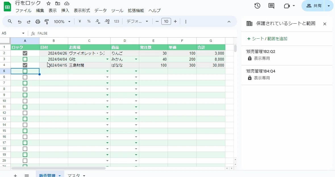Image resolution: width=335 pixels, height=177 pixels.
Task: Click the move-to-folder icon beside the title
Action: (x=57, y=3)
